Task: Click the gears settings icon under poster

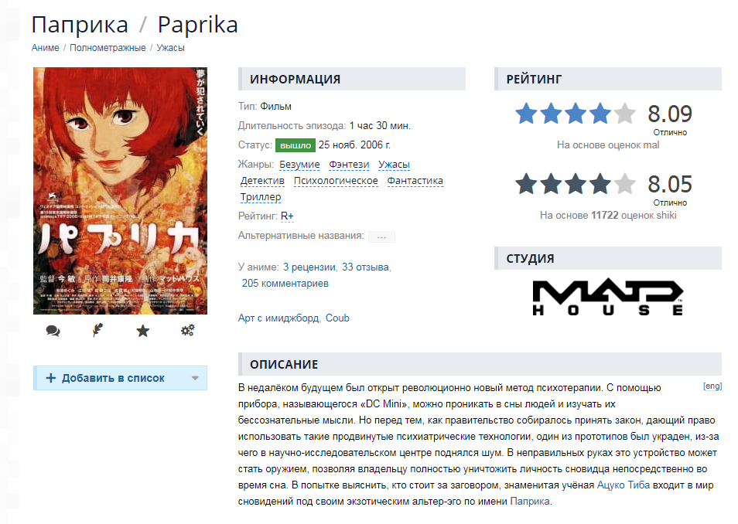Action: click(x=188, y=331)
